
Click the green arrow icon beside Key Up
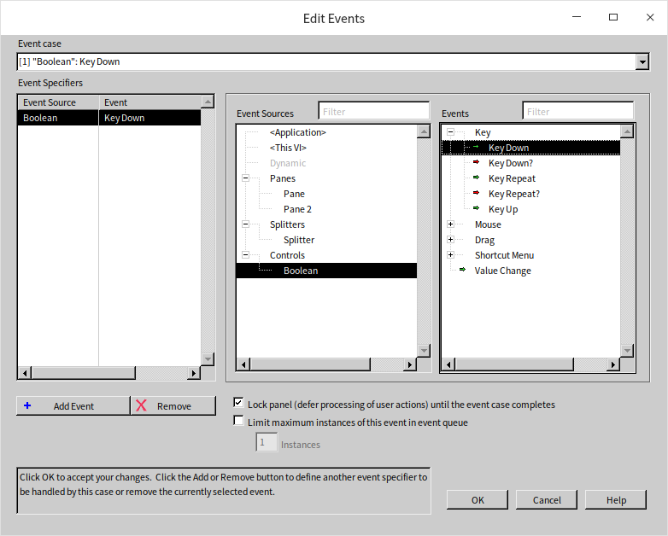click(476, 209)
